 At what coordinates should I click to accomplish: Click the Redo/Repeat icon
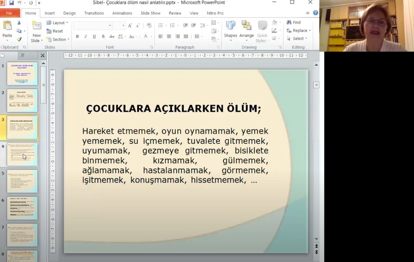31,3
